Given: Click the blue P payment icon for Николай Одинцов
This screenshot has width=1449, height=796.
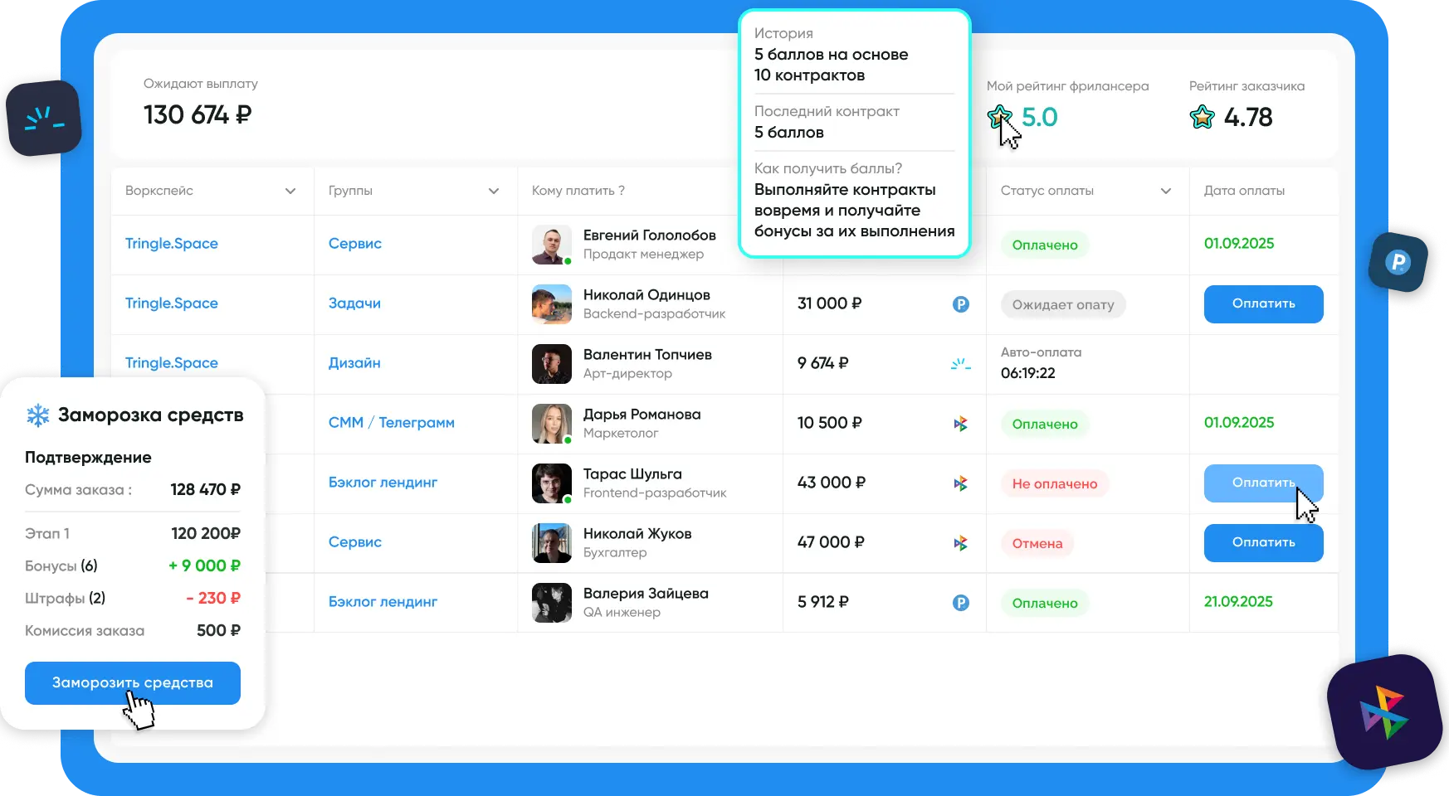Looking at the screenshot, I should pos(960,304).
